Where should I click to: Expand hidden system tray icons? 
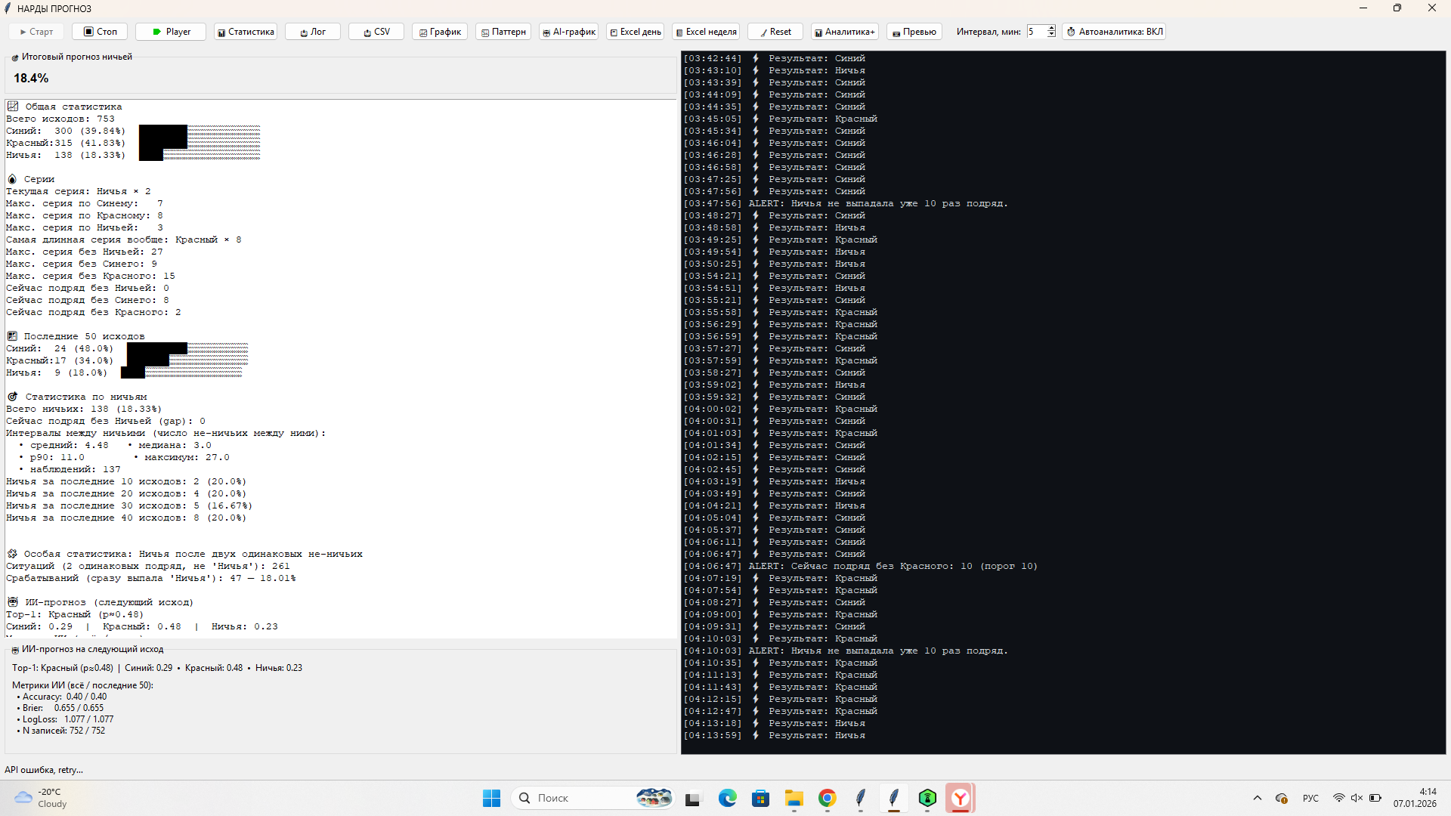1258,798
